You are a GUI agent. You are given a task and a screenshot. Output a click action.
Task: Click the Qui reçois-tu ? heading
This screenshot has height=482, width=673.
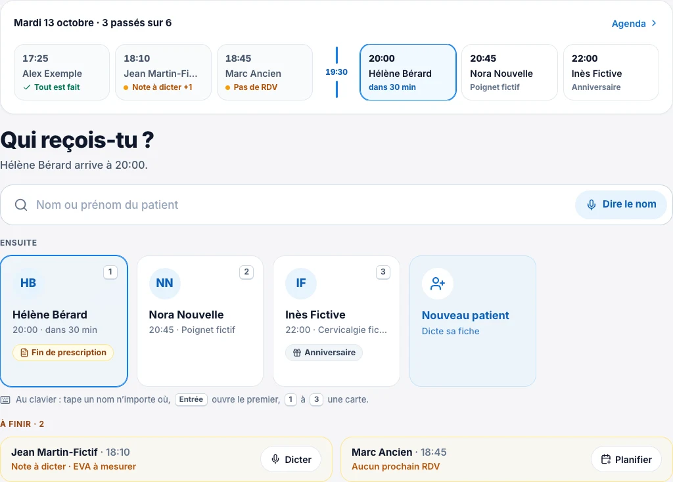pos(78,140)
